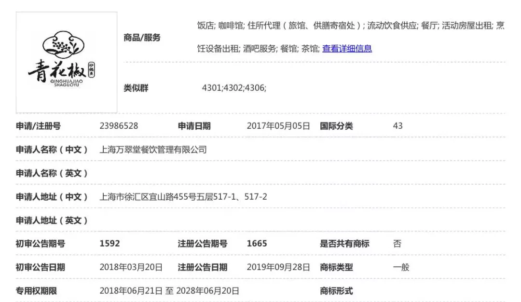This screenshot has height=302, width=521.
Task: Click the 初审公告日期 label
Action: pos(40,267)
